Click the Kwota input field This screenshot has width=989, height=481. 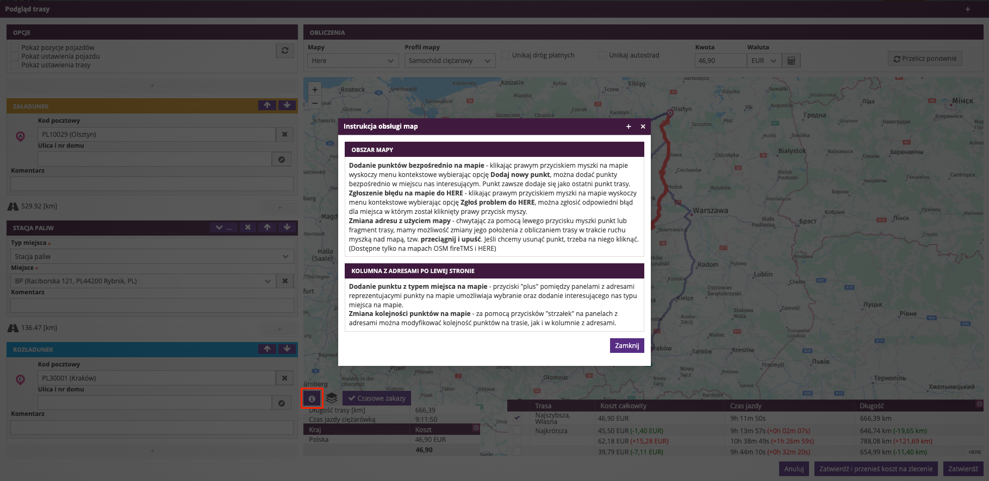click(x=720, y=61)
